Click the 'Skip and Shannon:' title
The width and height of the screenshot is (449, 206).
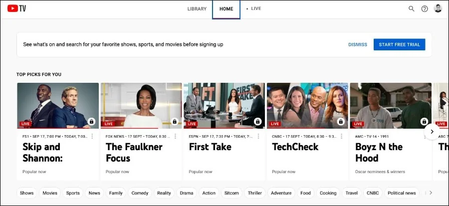tap(42, 152)
